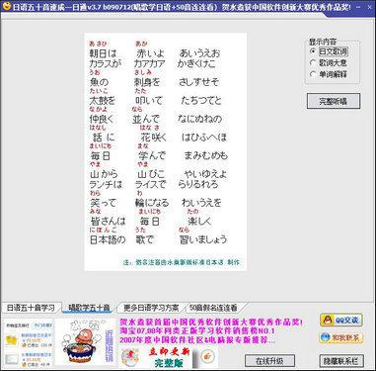The width and height of the screenshot is (376, 371).
Task: Select the 歌词大意 radio option
Action: [x=329, y=62]
